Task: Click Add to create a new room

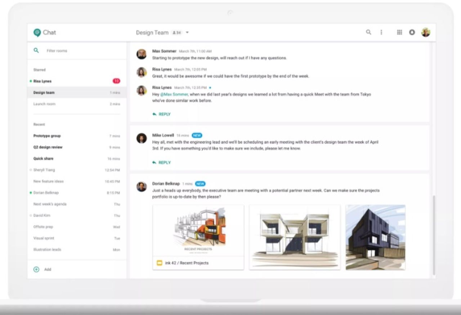Action: coord(42,269)
